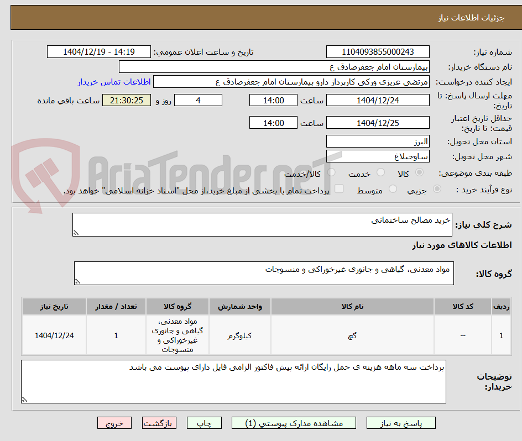Click the price validity time 14:00 field
The width and height of the screenshot is (522, 441).
tap(273, 123)
